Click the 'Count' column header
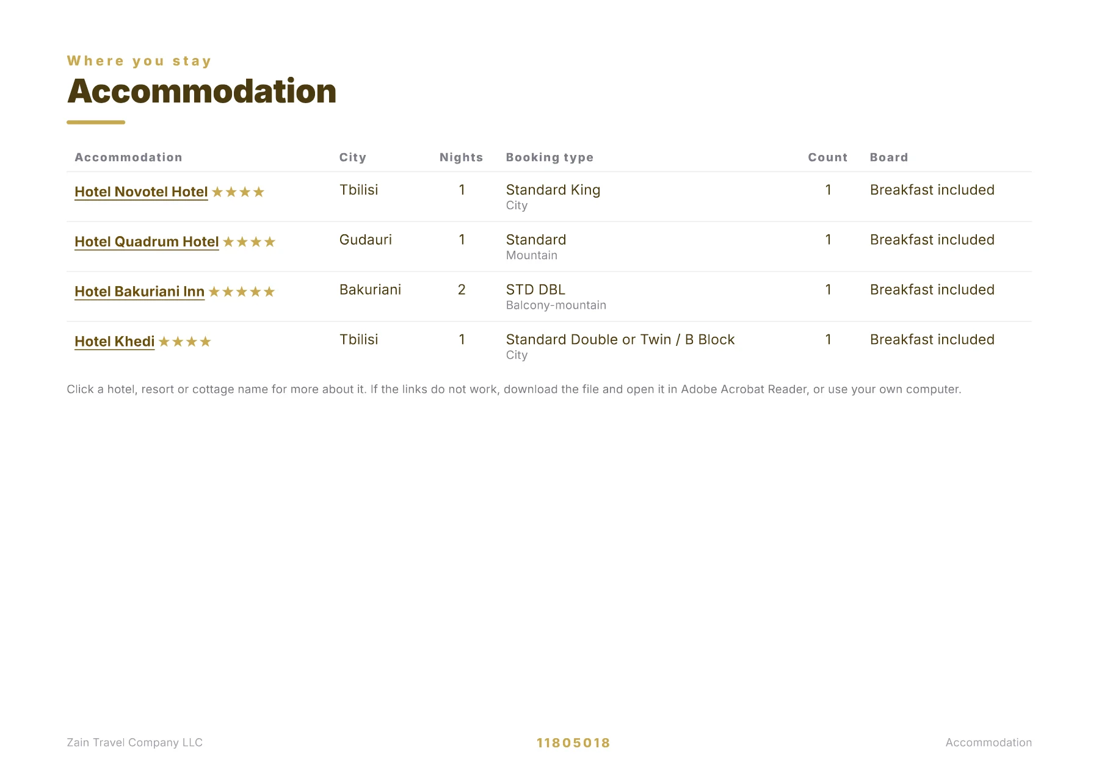The width and height of the screenshot is (1099, 776). tap(828, 157)
